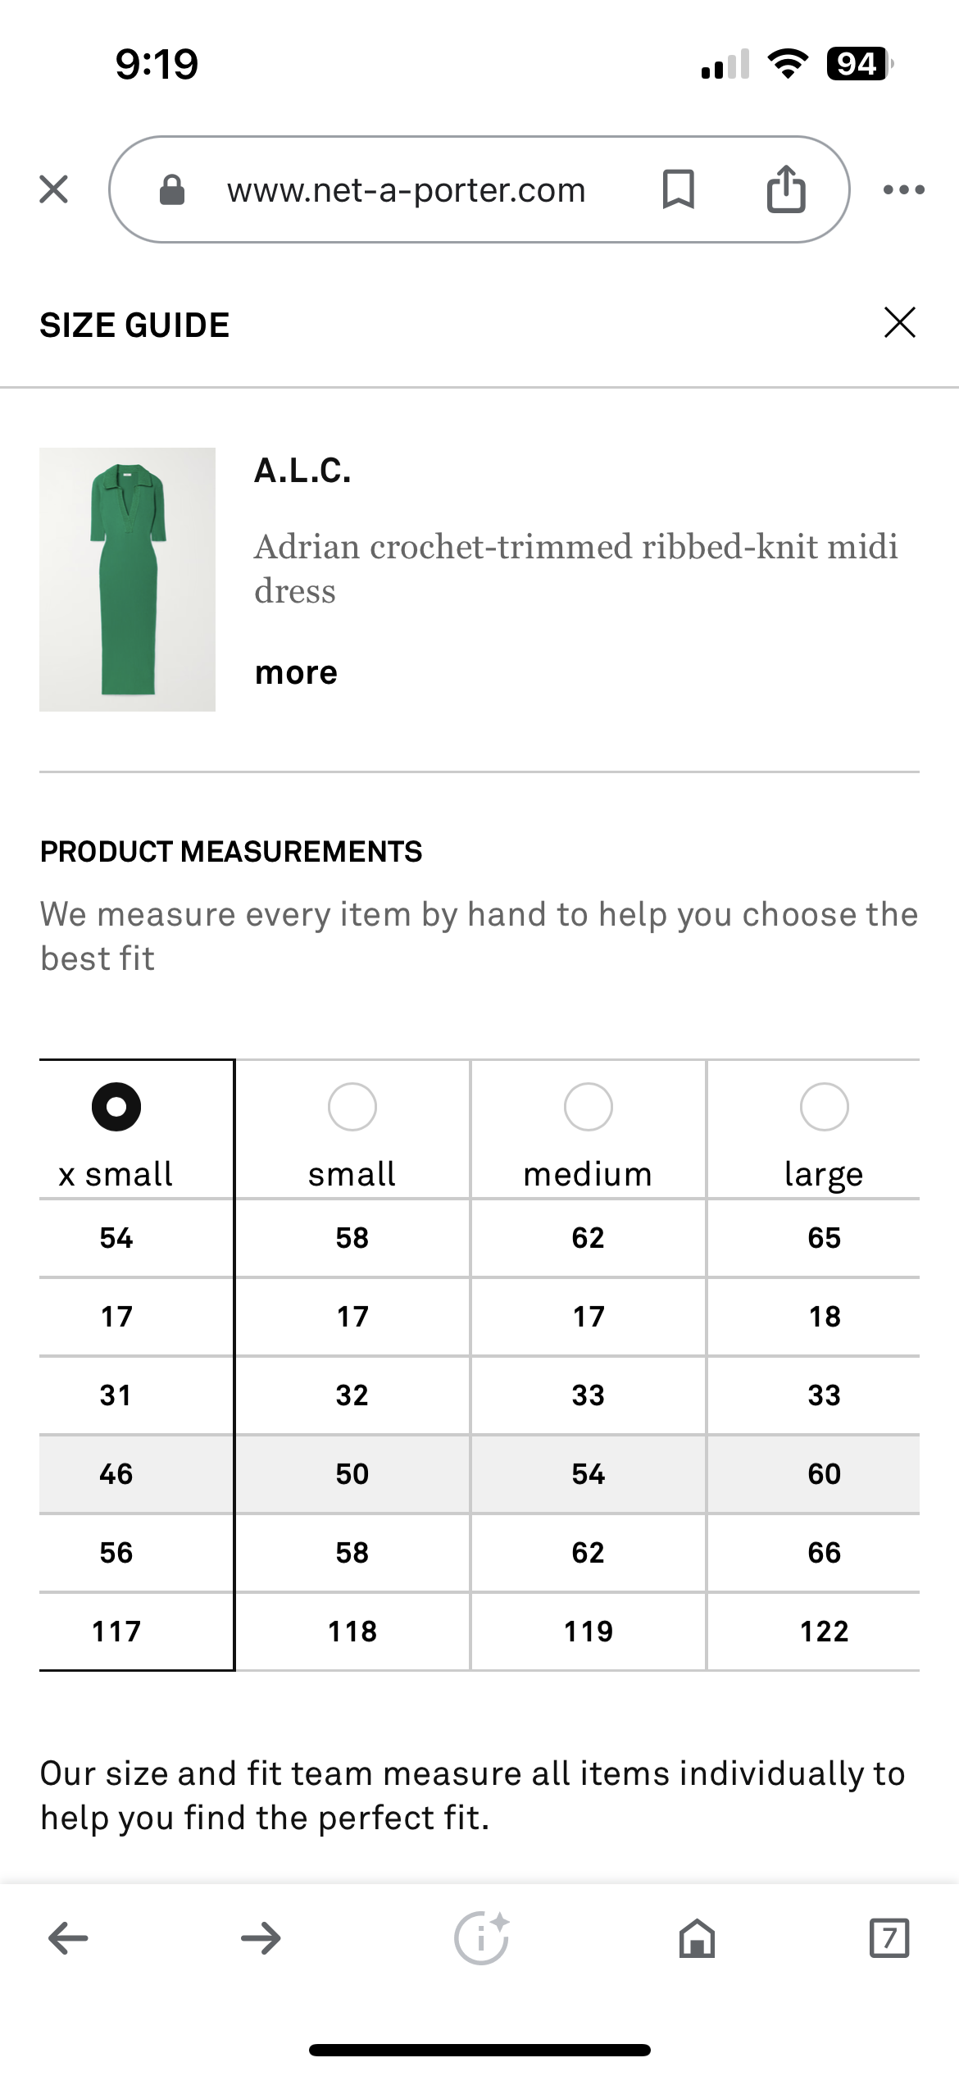This screenshot has height=2076, width=959.
Task: Close the browser tab with X icon
Action: [x=54, y=189]
